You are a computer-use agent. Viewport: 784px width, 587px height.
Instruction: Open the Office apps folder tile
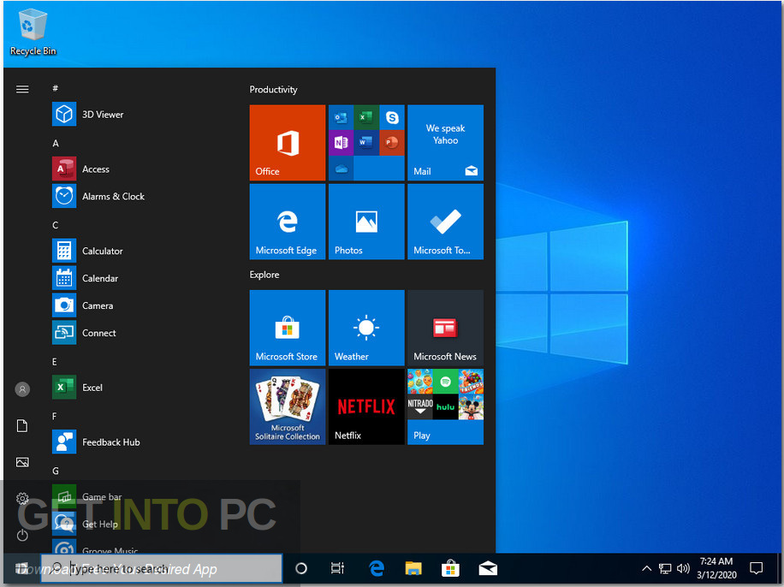click(x=366, y=143)
